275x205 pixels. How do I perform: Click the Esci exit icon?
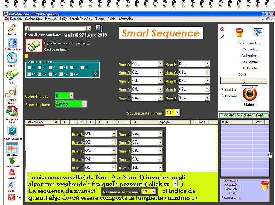(x=11, y=197)
